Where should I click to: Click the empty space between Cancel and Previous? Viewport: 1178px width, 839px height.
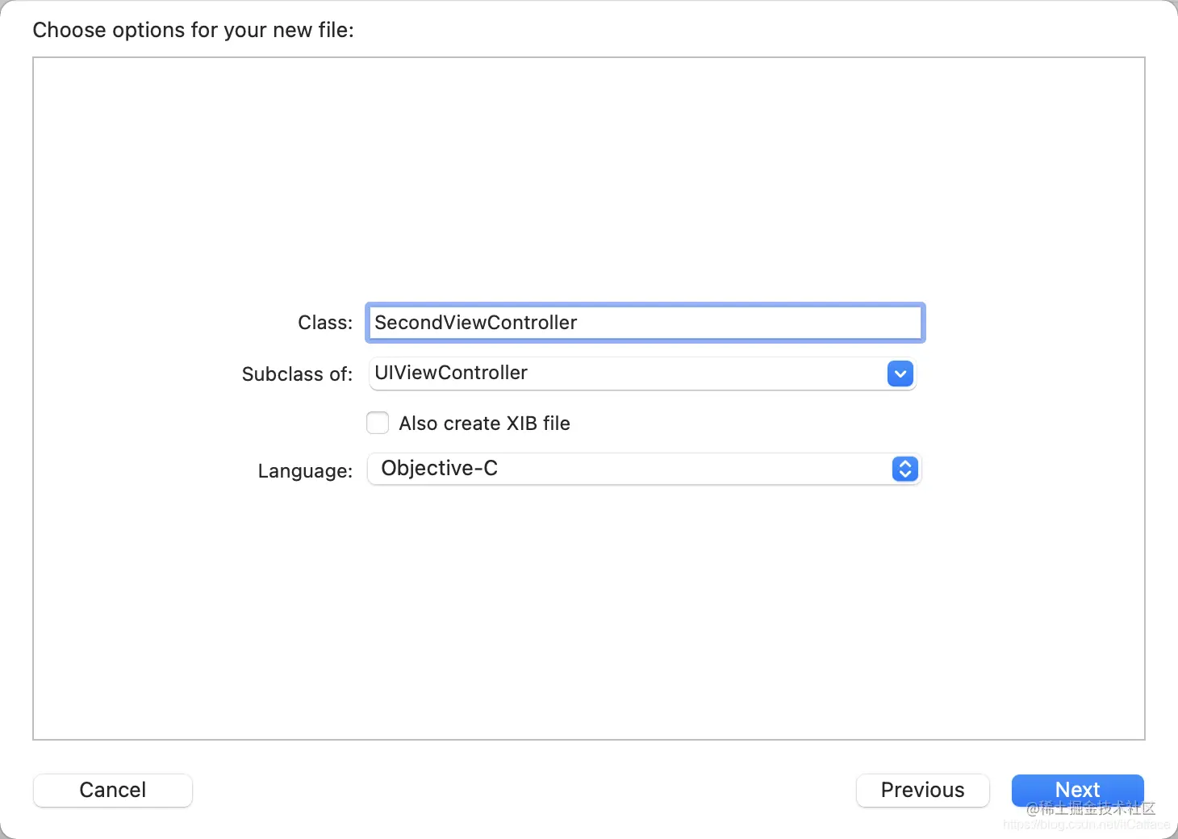click(524, 790)
